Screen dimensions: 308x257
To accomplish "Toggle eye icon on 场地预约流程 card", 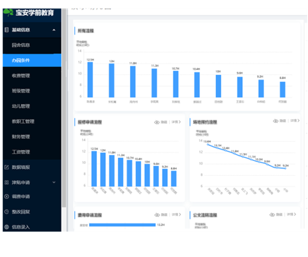I will tap(276, 121).
